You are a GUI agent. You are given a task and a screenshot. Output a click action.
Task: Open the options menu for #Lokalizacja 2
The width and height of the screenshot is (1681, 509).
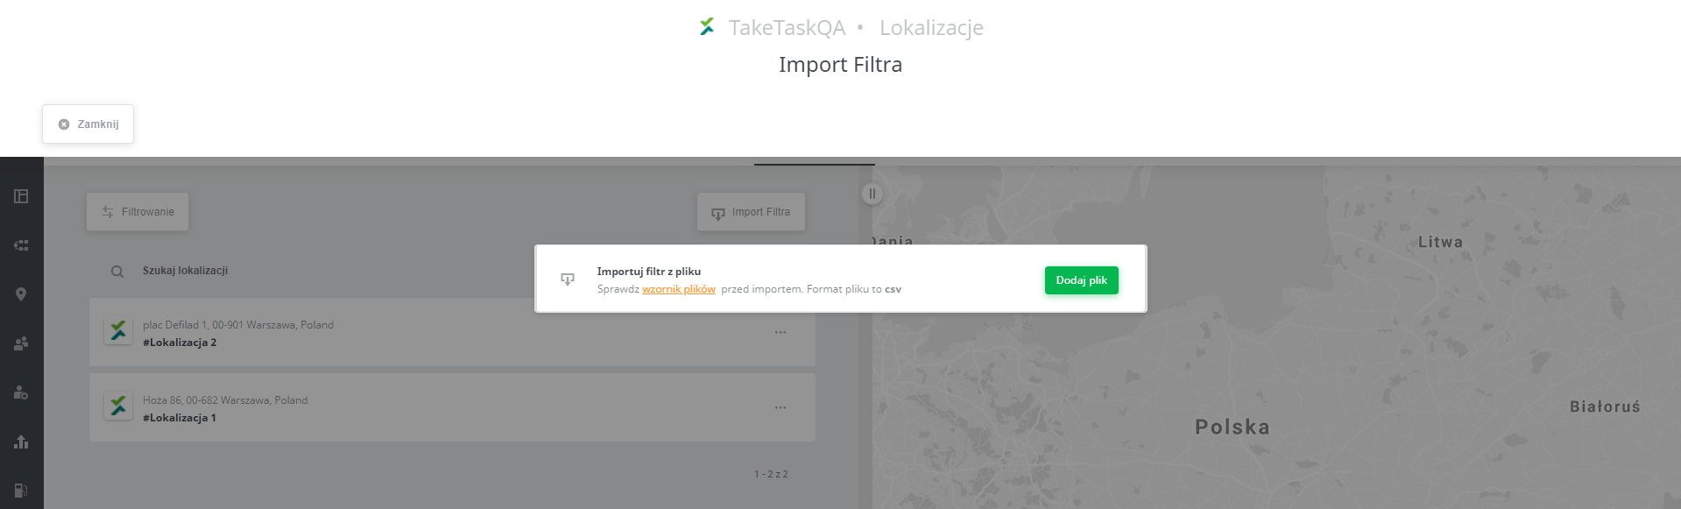click(x=780, y=332)
